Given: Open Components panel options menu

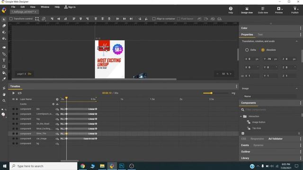Looking at the screenshot, I should pos(301,103).
